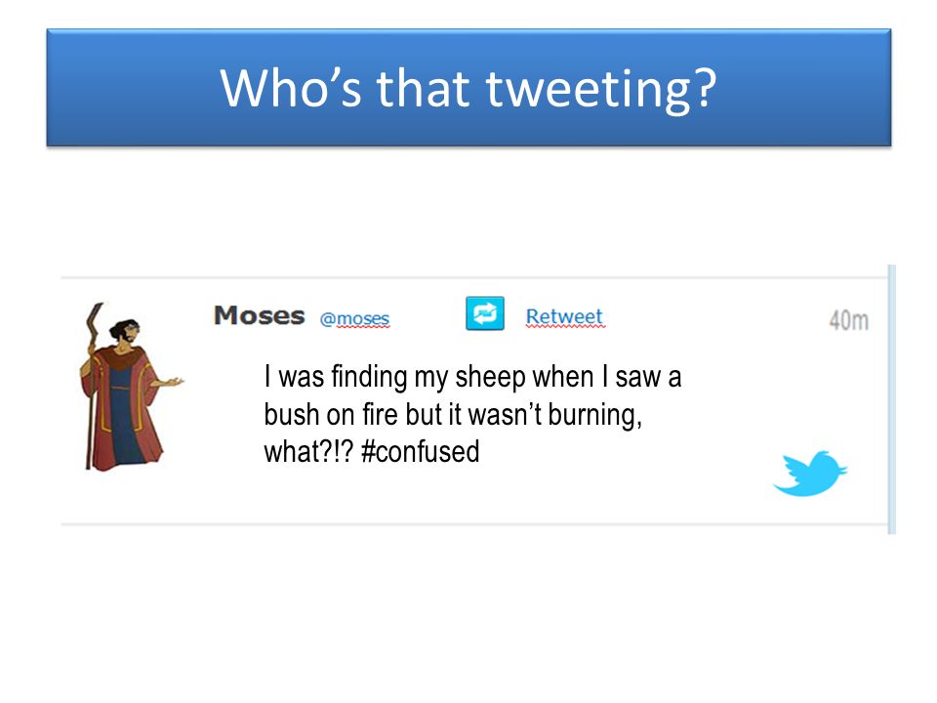
Task: Click the #confused hashtag
Action: tap(421, 451)
